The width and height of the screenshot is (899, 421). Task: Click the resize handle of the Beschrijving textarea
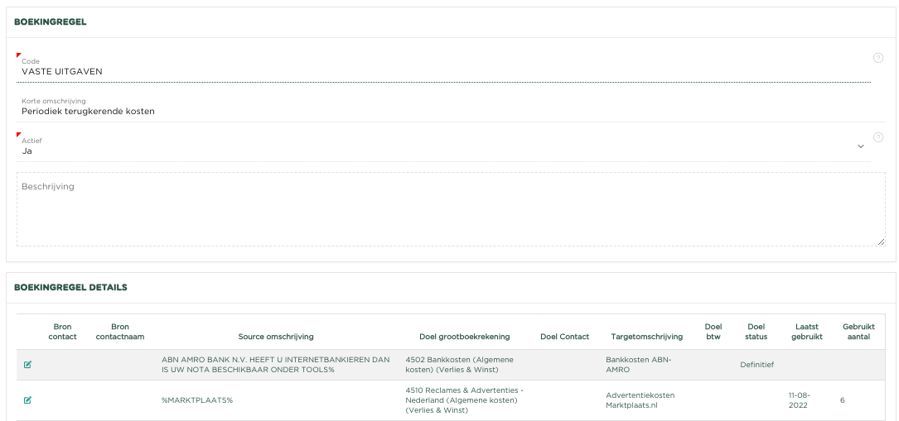pyautogui.click(x=882, y=242)
